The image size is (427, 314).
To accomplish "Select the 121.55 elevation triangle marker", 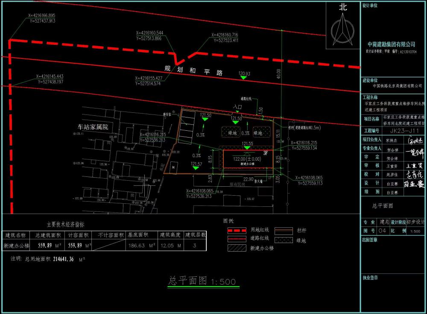I will click(247, 148).
